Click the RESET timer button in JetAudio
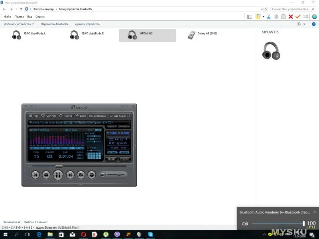The image size is (319, 239). (124, 153)
